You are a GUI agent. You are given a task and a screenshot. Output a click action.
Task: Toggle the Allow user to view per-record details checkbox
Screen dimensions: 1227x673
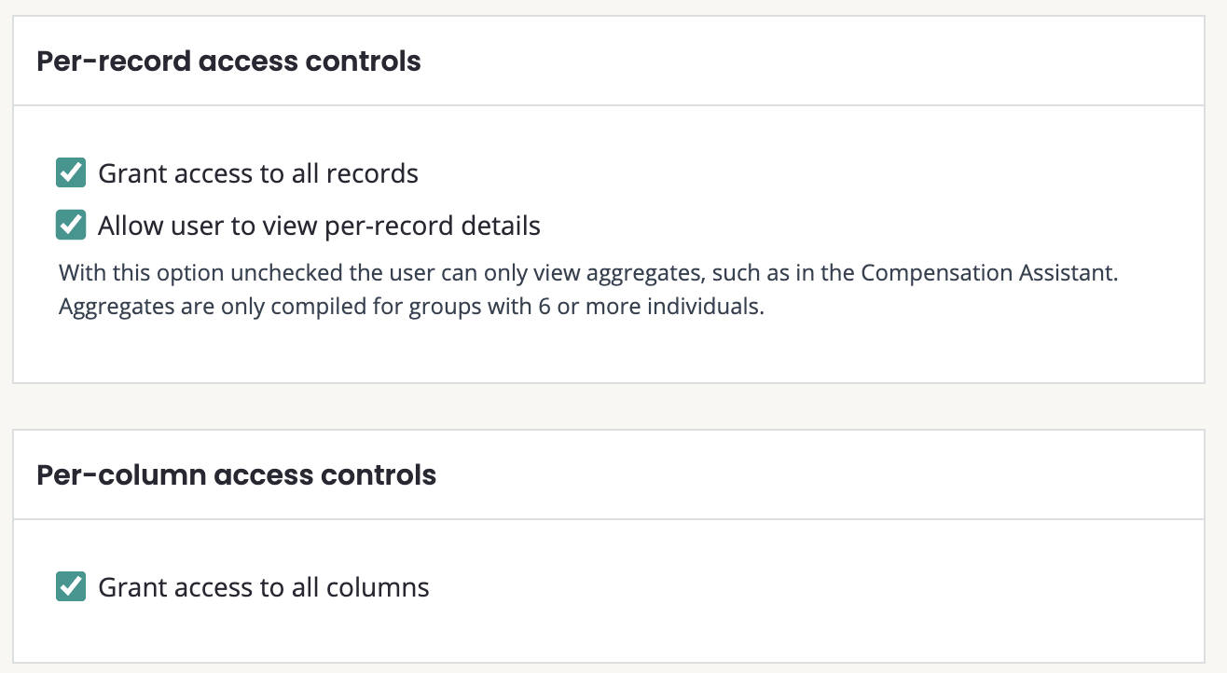pos(71,226)
